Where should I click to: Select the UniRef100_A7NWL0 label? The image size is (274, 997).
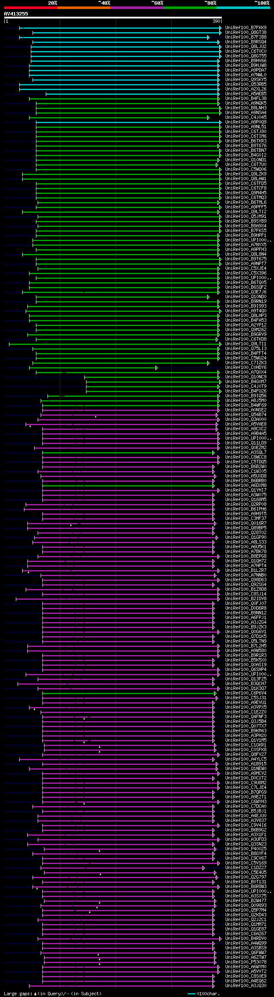[246, 75]
